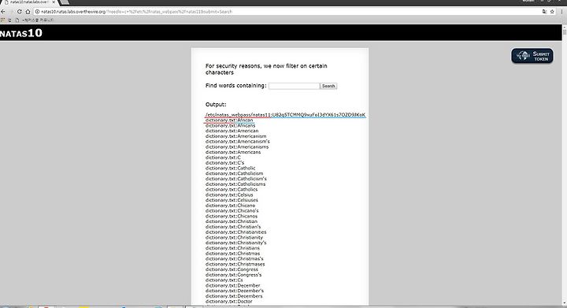The width and height of the screenshot is (567, 308).
Task: Open the Apps grid on bookmarks bar
Action: [x=2, y=20]
